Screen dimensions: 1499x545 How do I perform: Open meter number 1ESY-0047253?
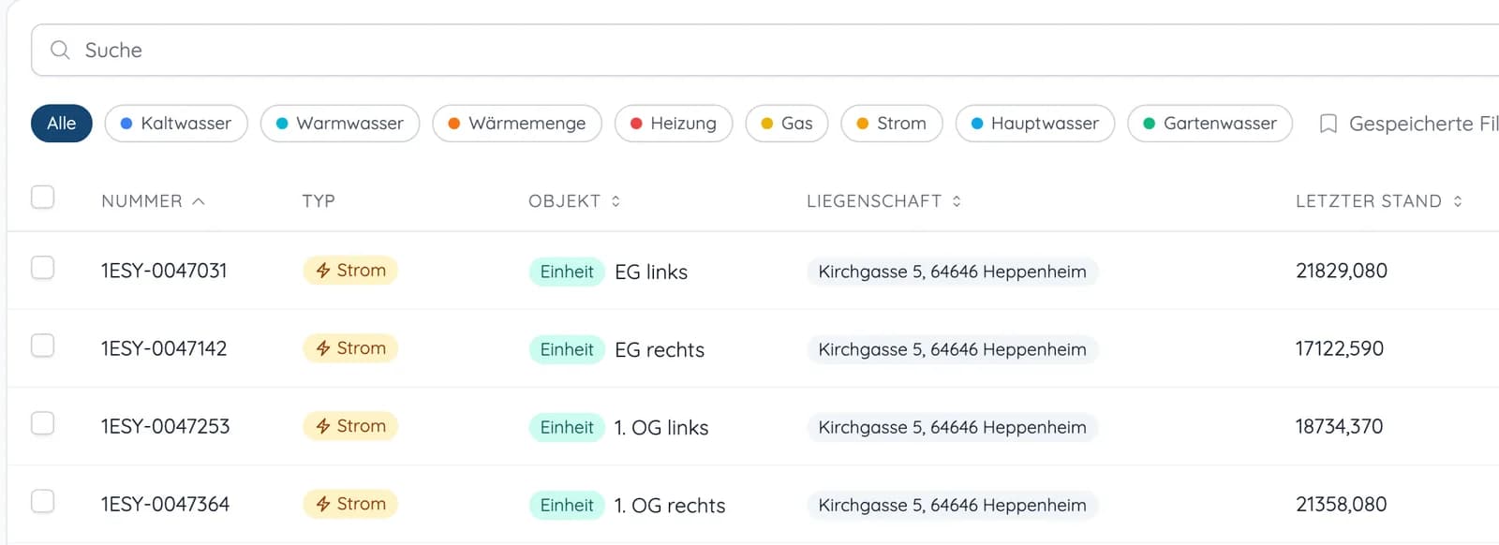coord(166,426)
